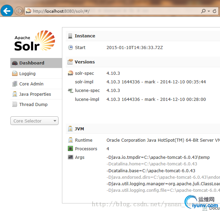Click the JVM section jar icon

click(70, 129)
